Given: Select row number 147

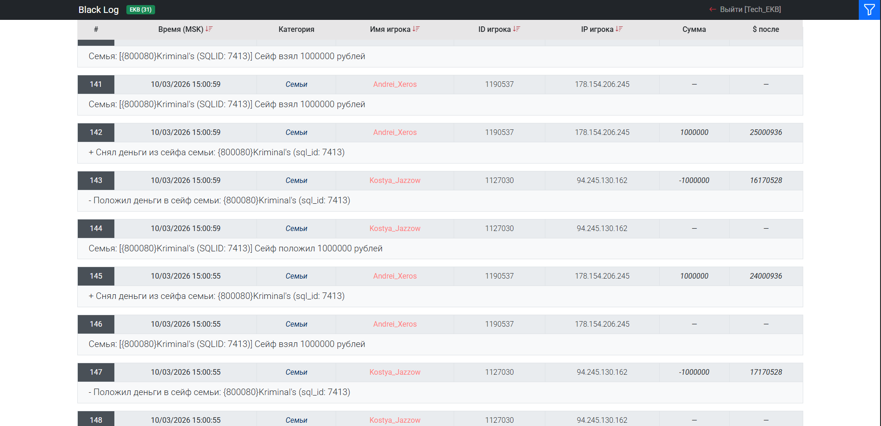Looking at the screenshot, I should (96, 372).
